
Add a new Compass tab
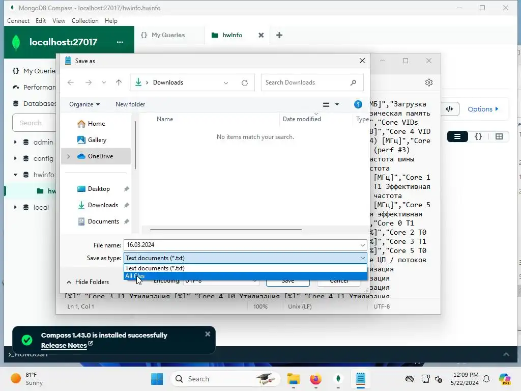point(279,35)
